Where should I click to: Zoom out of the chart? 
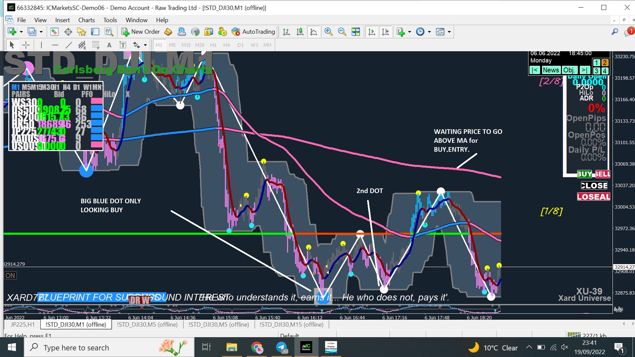pyautogui.click(x=342, y=32)
